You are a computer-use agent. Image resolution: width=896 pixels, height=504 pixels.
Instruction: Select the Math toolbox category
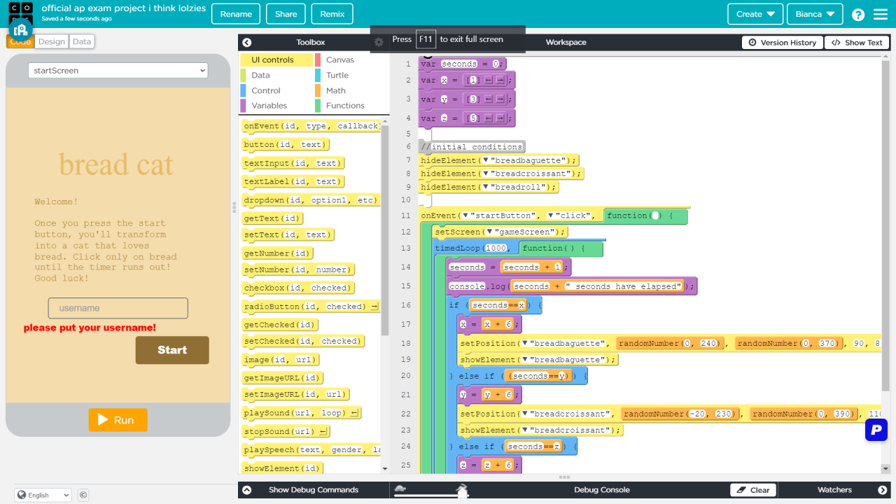(335, 90)
